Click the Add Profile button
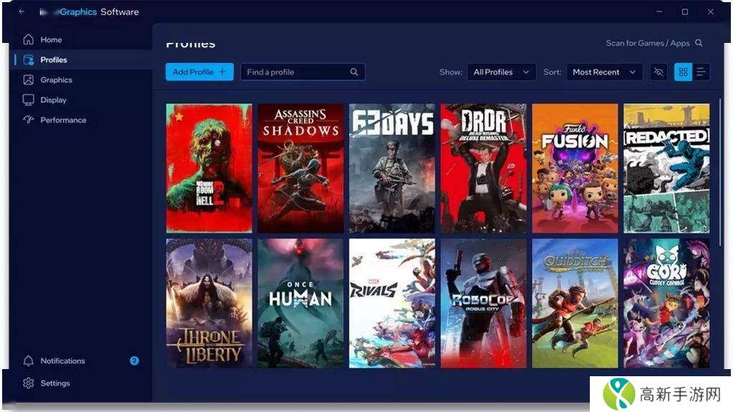The height and width of the screenshot is (412, 733). pos(199,72)
